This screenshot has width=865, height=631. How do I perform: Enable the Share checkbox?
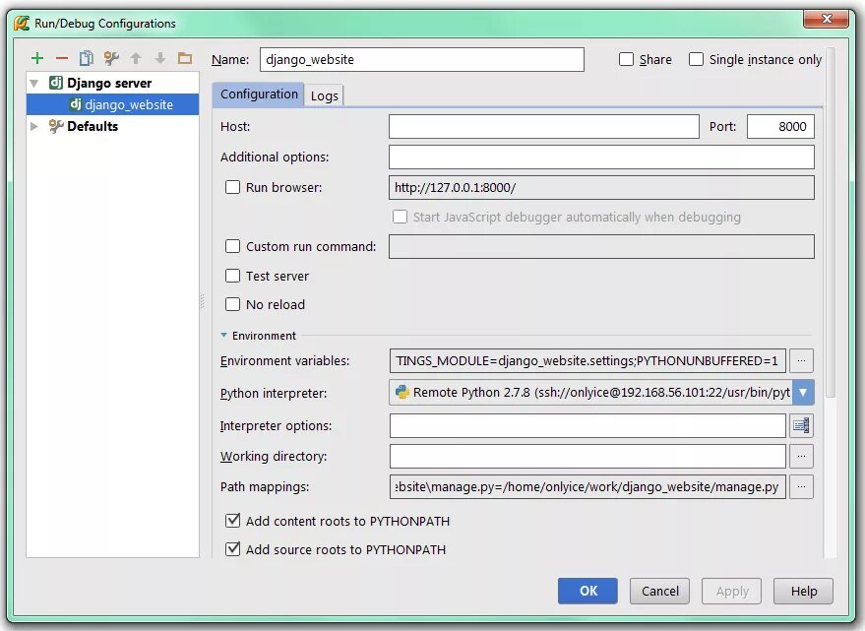(626, 59)
